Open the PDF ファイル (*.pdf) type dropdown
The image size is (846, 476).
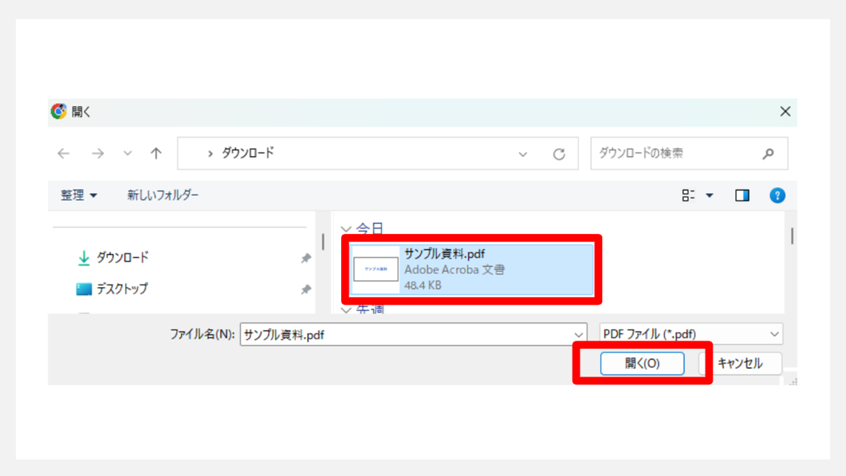point(691,335)
